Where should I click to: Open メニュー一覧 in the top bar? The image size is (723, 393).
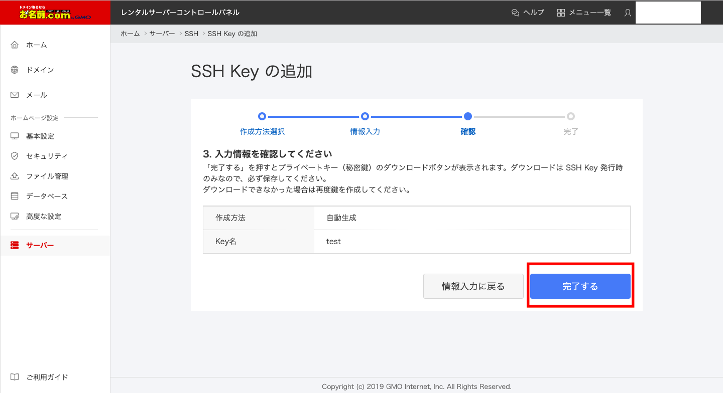pyautogui.click(x=584, y=13)
